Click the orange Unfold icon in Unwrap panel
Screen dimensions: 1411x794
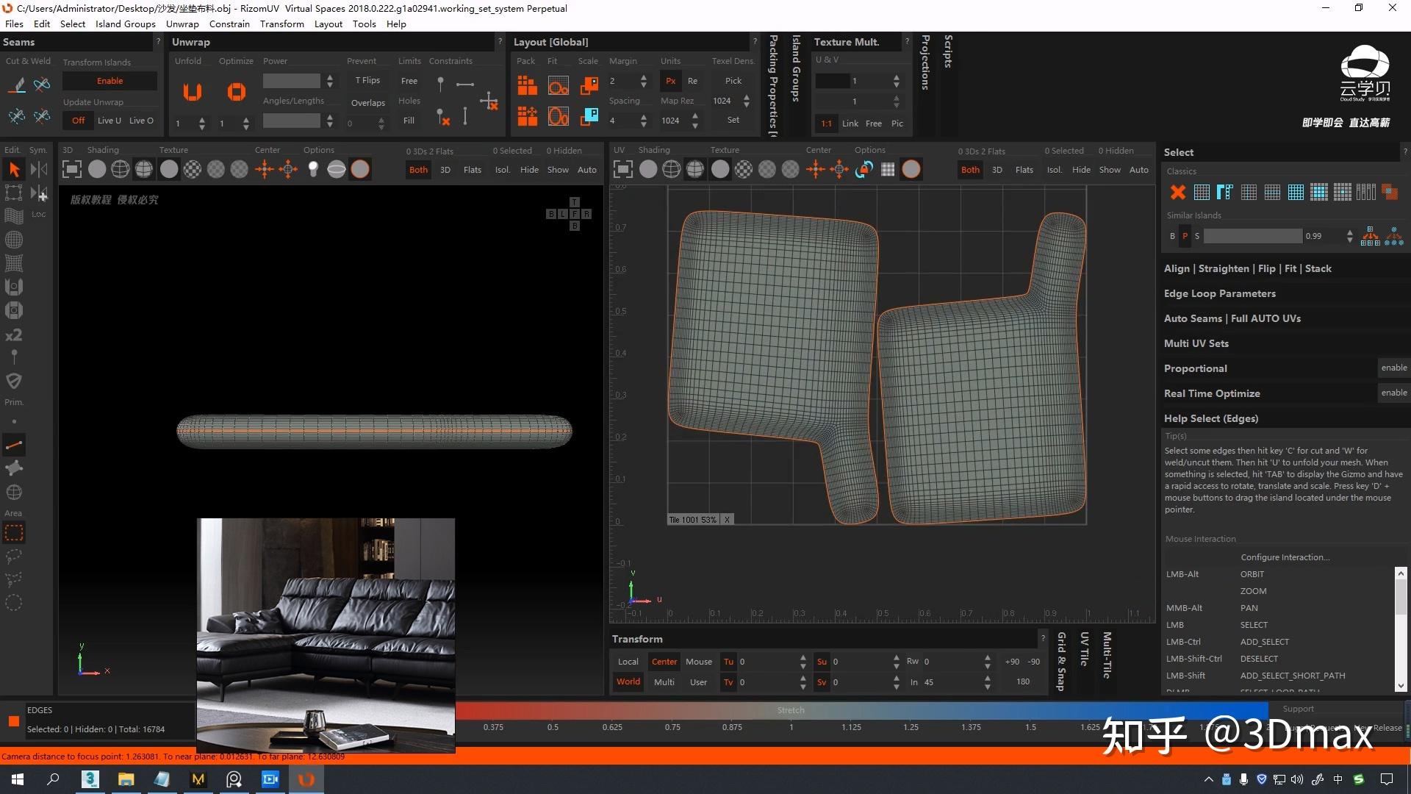pyautogui.click(x=193, y=92)
